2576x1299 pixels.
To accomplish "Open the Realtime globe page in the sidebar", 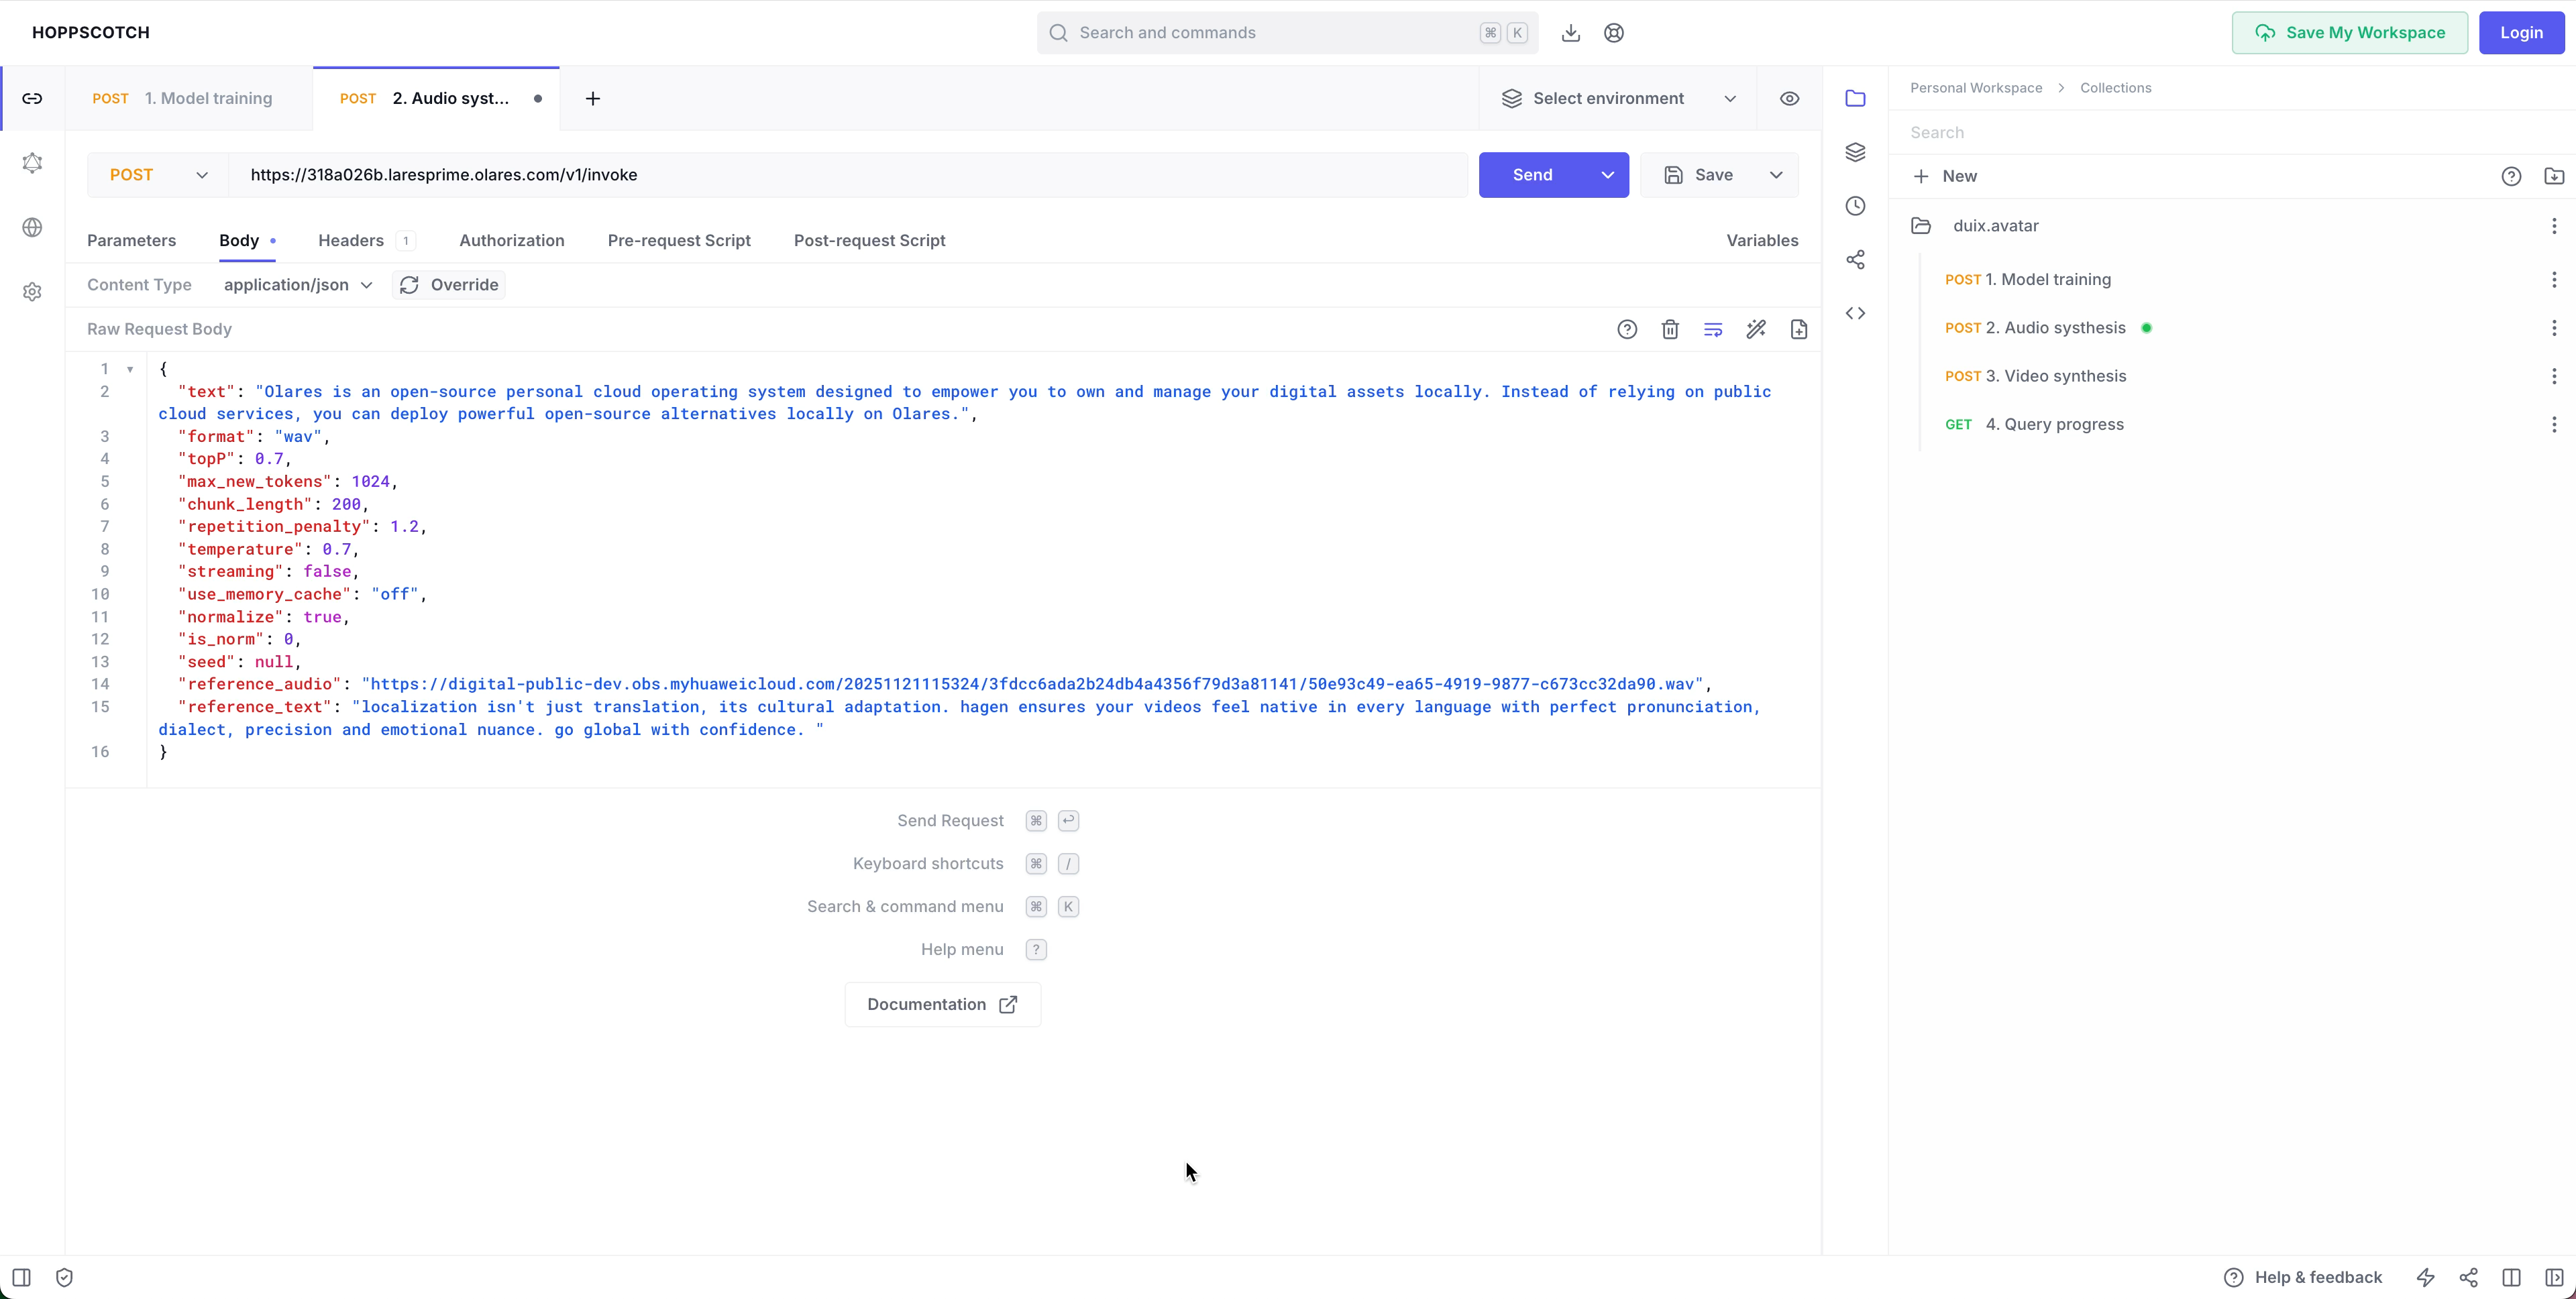I will click(32, 228).
